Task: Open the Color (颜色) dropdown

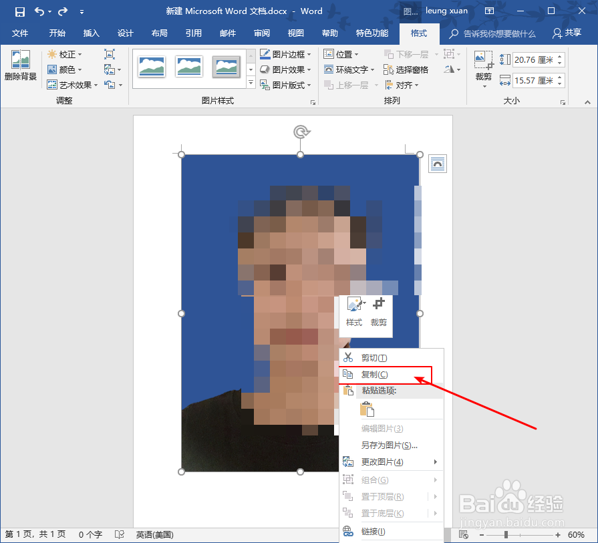Action: tap(64, 69)
